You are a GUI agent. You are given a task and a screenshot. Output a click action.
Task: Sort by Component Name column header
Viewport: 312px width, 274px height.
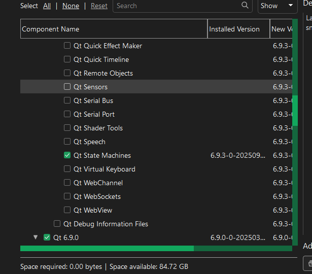[114, 29]
